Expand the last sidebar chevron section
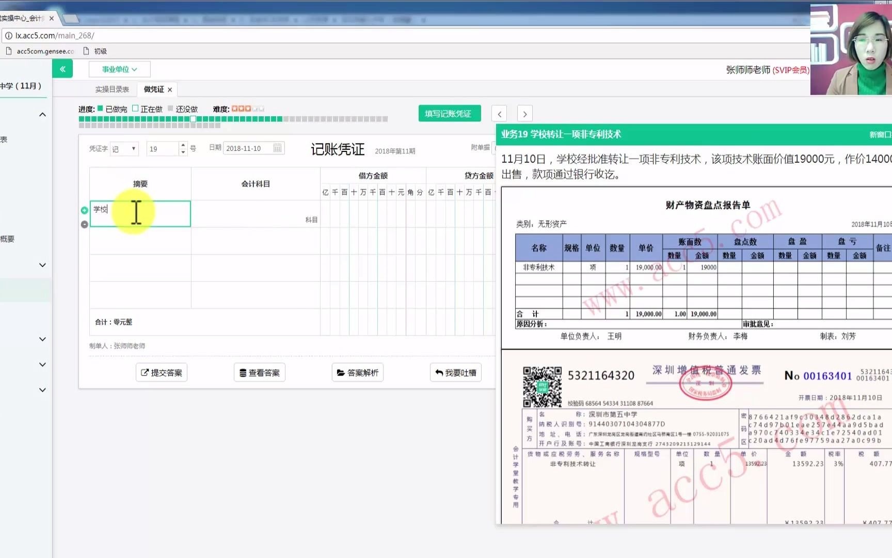This screenshot has height=558, width=892. point(43,390)
